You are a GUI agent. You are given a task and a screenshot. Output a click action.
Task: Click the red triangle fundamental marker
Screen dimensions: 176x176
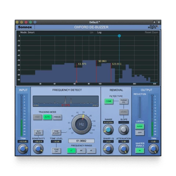coord(77,81)
